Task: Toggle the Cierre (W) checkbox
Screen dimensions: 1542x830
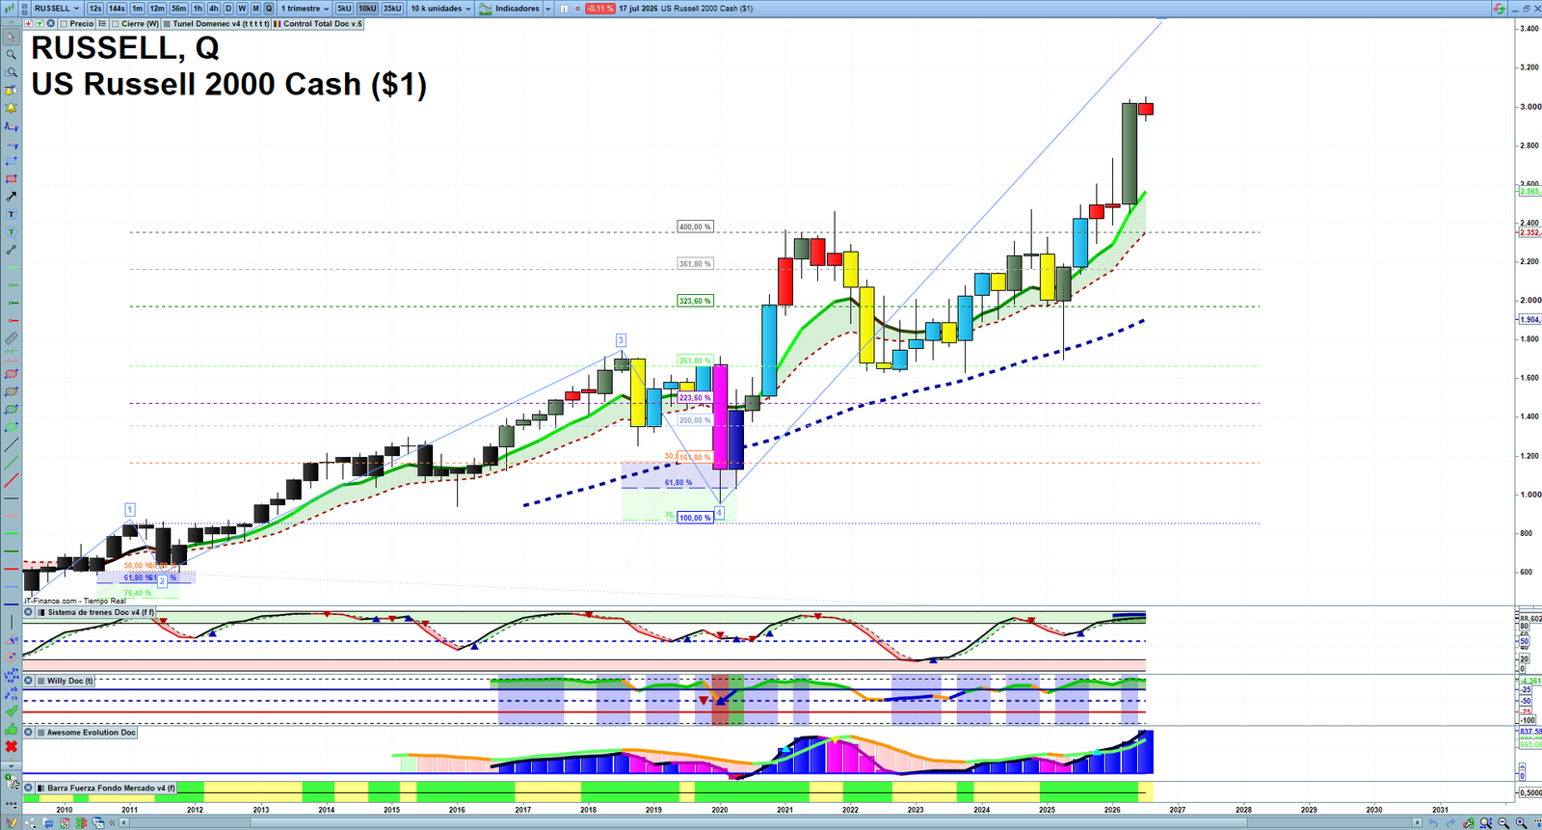Action: tap(115, 24)
